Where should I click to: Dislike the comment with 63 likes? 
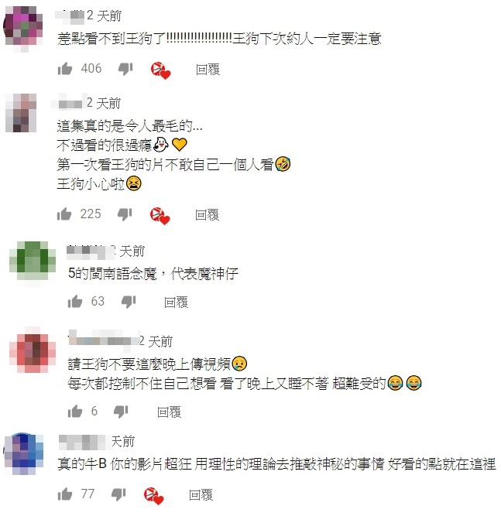[129, 302]
